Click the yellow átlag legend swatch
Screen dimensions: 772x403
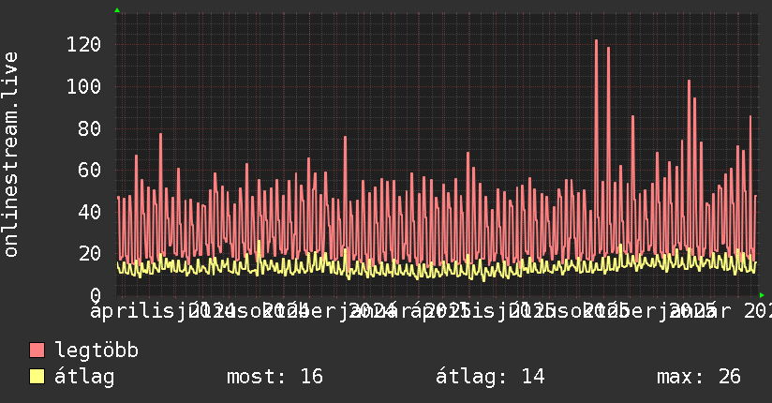(x=37, y=377)
